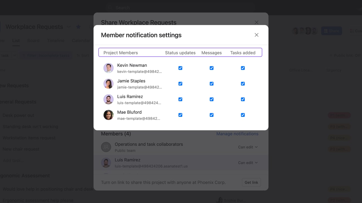
Task: Click the member avatars group in header
Action: (x=305, y=31)
